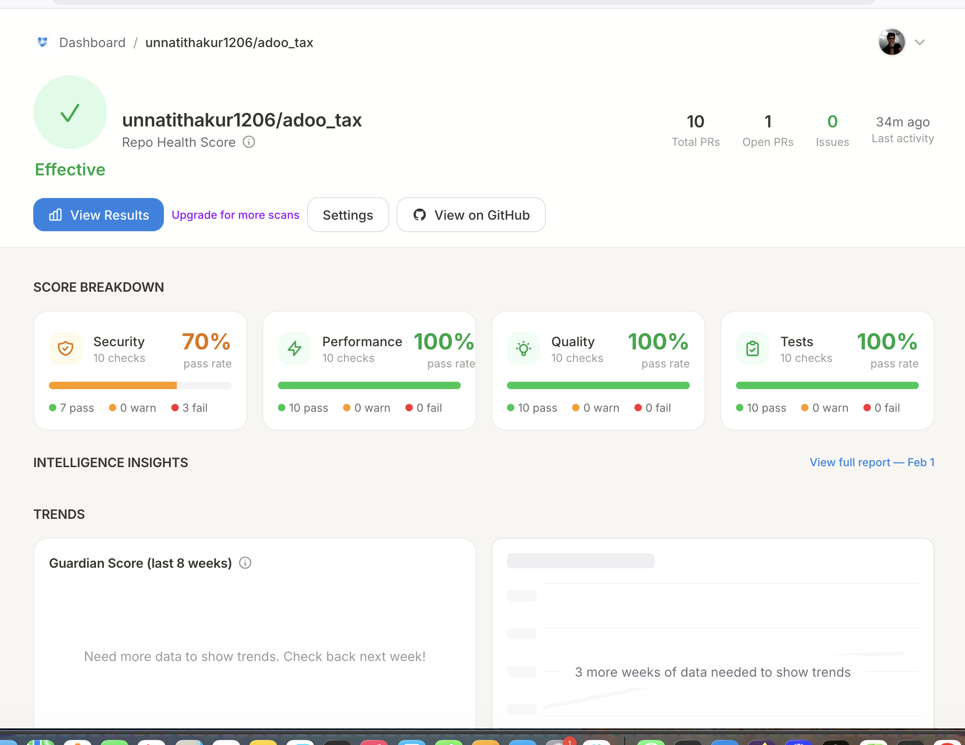Click the unnatithakur1206/adoo_tax breadcrumb
The image size is (965, 745).
tap(229, 42)
